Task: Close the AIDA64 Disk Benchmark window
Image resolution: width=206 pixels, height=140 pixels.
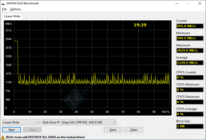Action: click(200, 3)
